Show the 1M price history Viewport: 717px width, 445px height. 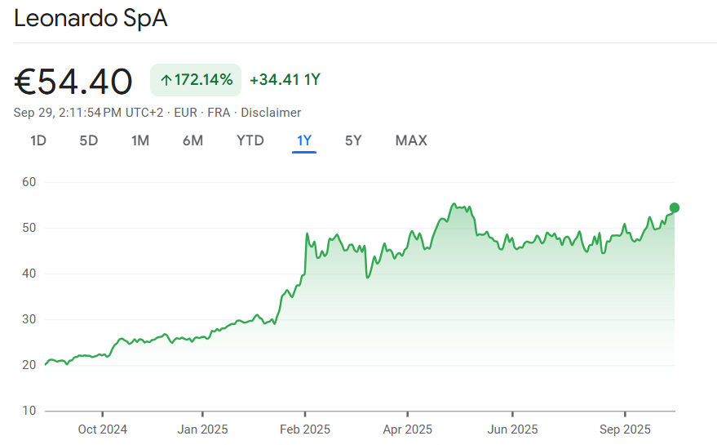pyautogui.click(x=140, y=140)
